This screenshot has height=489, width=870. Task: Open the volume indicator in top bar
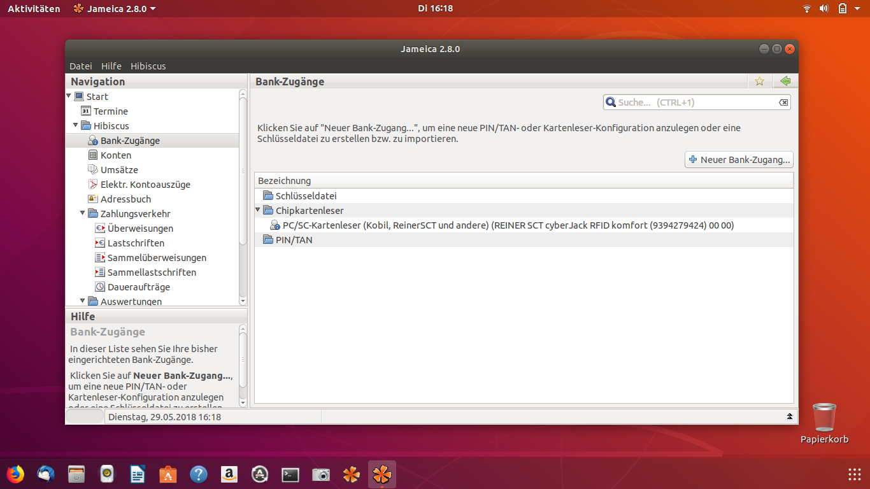[x=824, y=8]
